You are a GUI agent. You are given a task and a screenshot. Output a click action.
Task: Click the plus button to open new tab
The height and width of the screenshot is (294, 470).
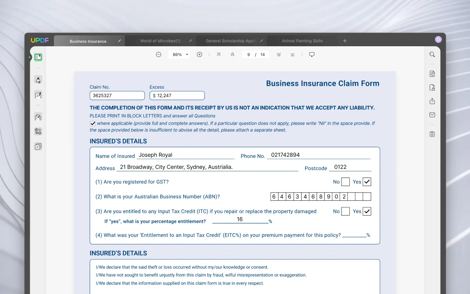tap(345, 40)
